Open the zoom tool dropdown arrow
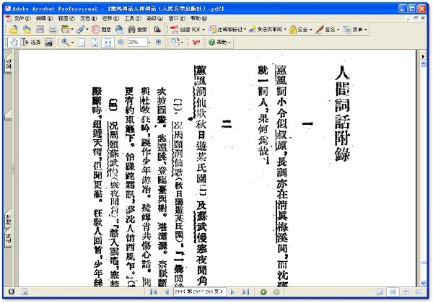 (x=72, y=43)
